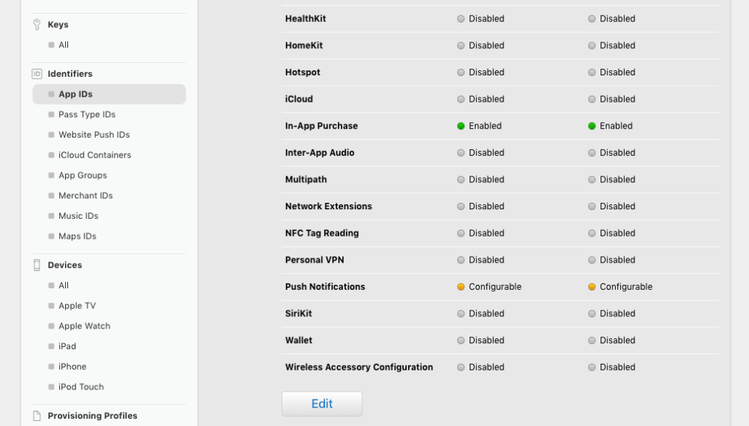
Task: Click the Keys section key icon
Action: (x=37, y=24)
